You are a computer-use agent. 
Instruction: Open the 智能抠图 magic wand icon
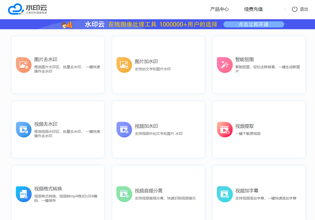[225, 65]
